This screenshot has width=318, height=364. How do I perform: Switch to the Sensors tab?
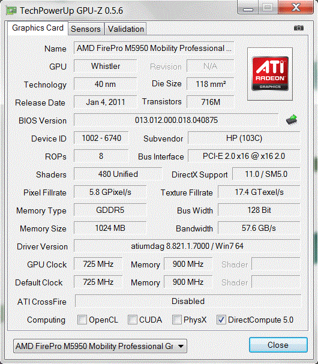pyautogui.click(x=86, y=29)
